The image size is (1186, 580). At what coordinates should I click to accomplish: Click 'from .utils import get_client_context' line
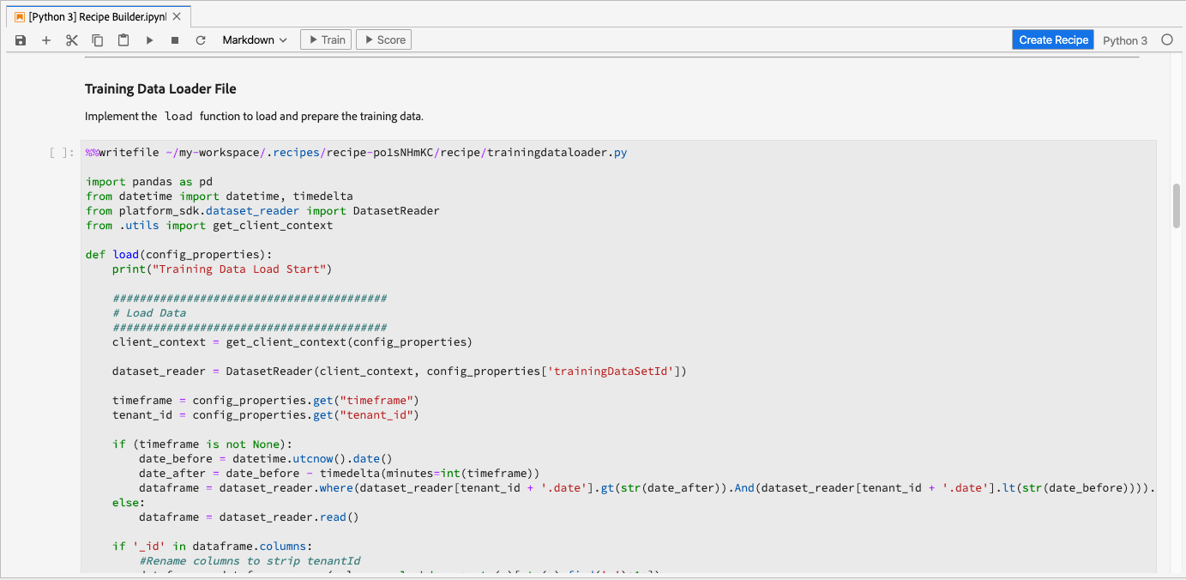click(209, 226)
